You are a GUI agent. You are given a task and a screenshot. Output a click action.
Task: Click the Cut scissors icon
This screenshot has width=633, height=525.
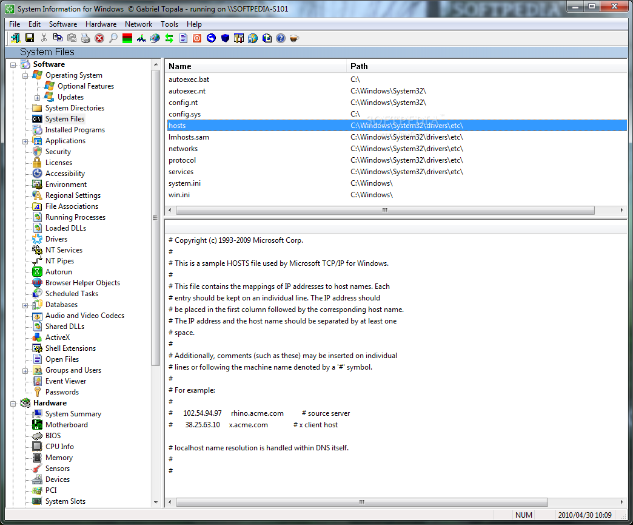tap(44, 38)
